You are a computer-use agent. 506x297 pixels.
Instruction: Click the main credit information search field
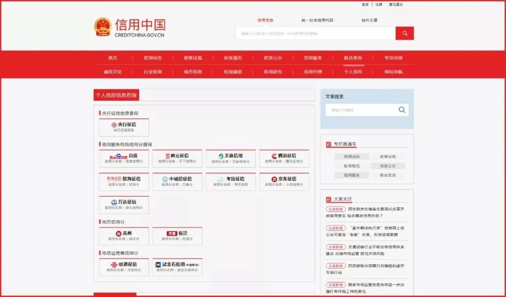[315, 33]
